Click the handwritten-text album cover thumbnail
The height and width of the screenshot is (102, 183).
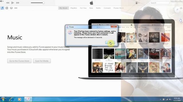tap(109, 67)
